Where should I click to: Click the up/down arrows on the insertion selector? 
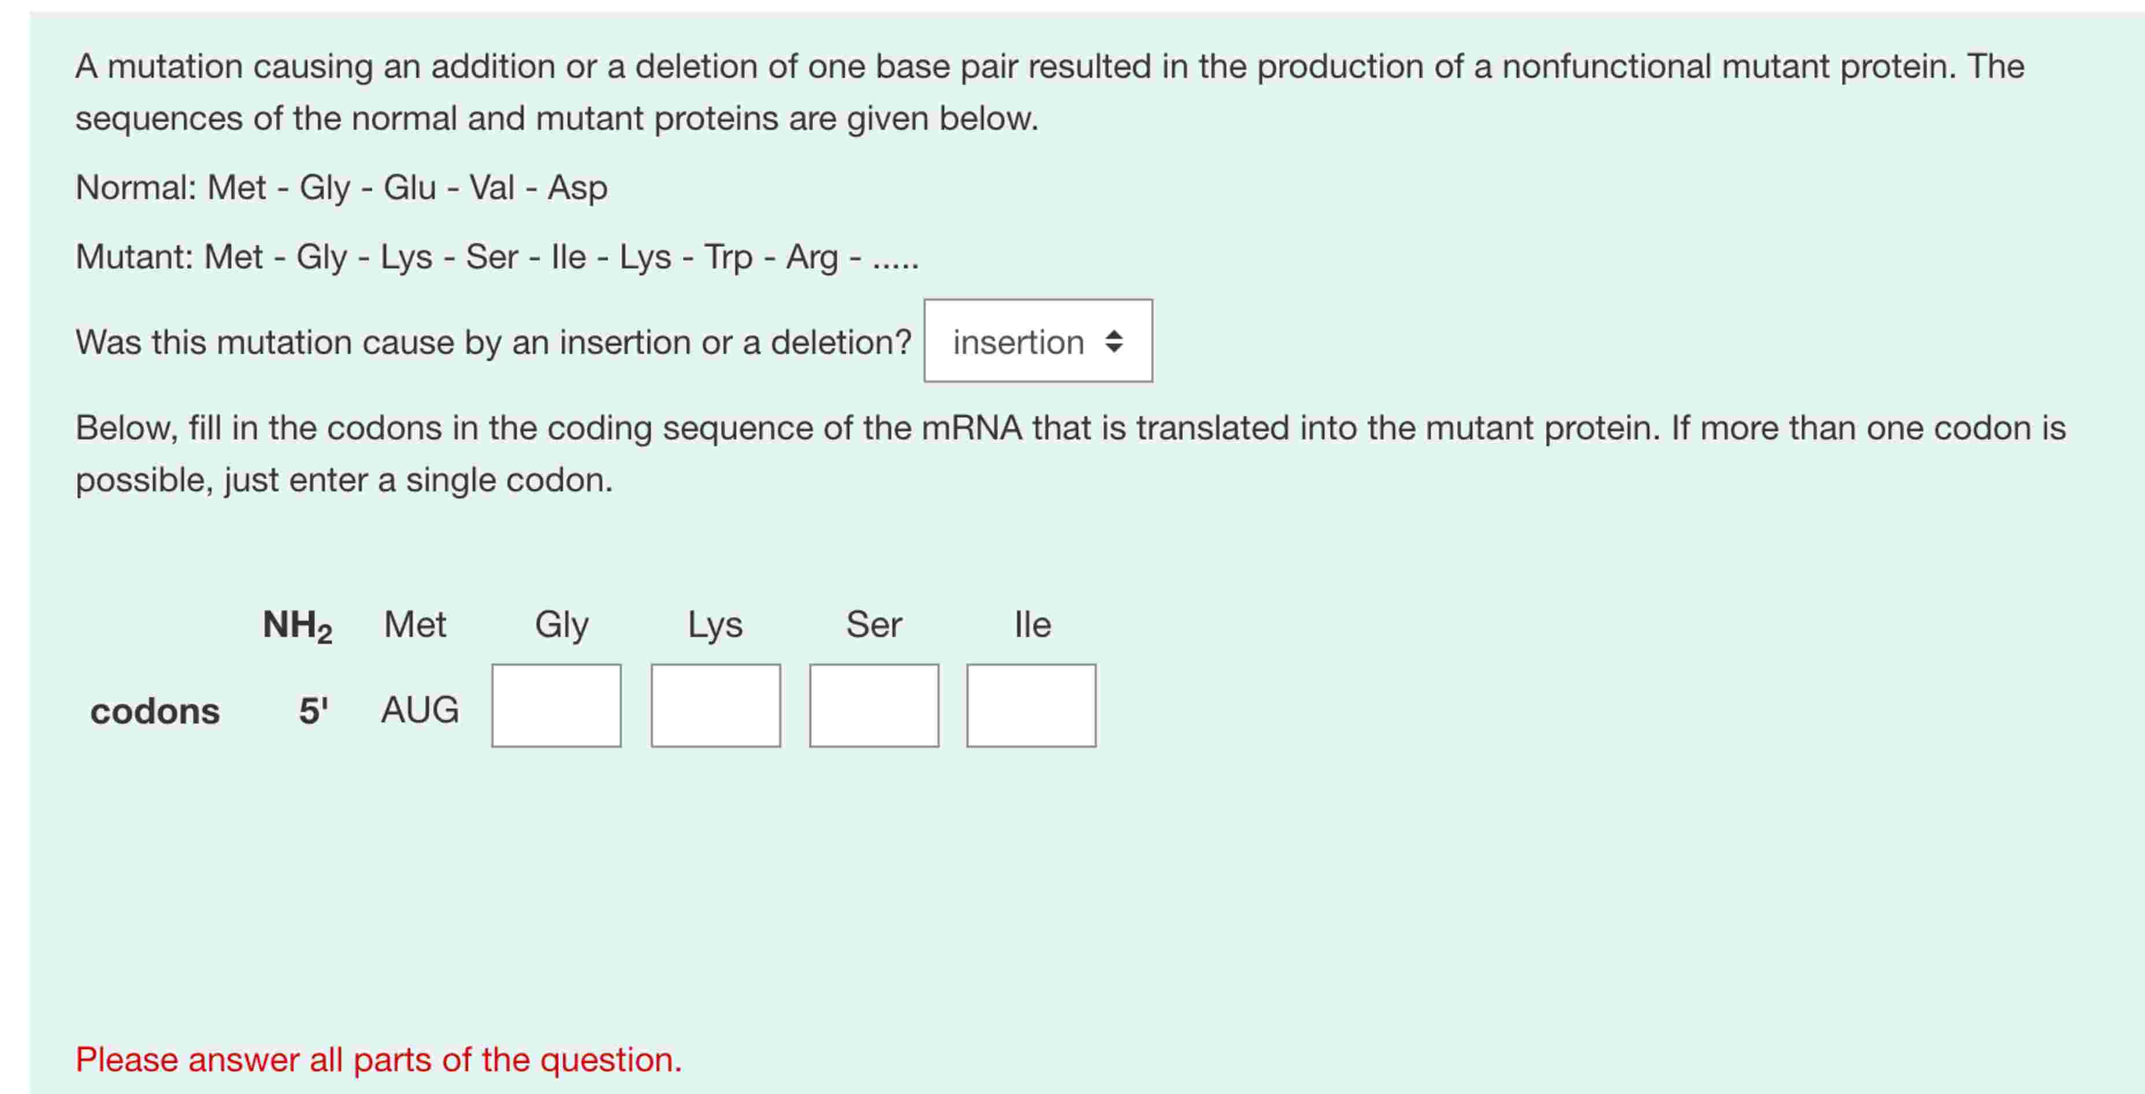(x=1114, y=341)
